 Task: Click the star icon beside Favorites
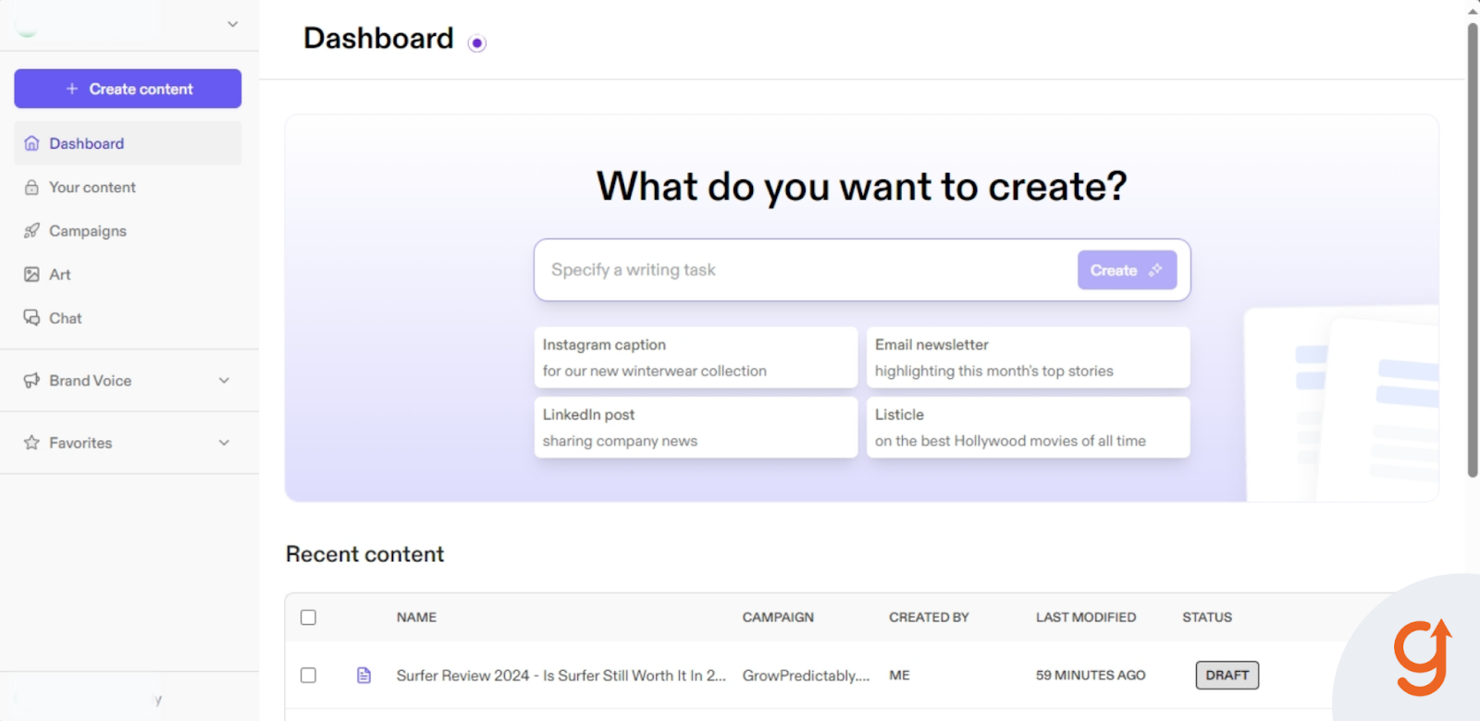point(31,443)
